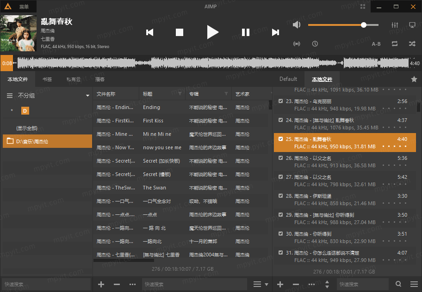Open the 菜单 main menu
Viewport: 422px width, 292px height.
tap(24, 7)
